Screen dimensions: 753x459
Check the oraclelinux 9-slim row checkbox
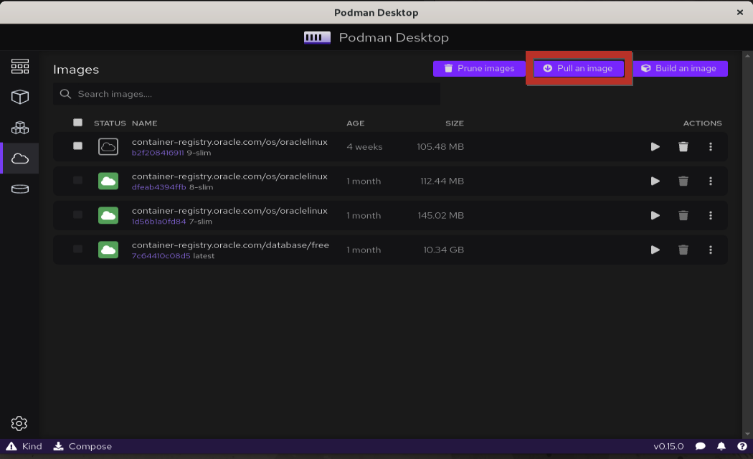tap(77, 146)
